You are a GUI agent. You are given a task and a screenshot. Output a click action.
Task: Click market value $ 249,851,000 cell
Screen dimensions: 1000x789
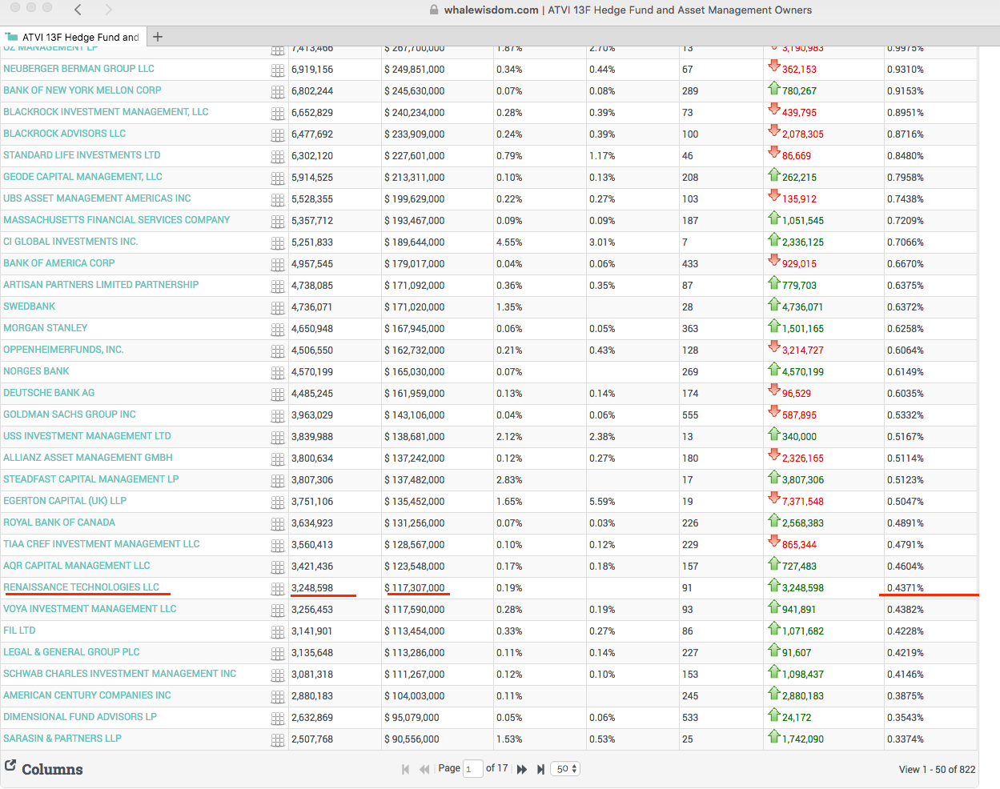(415, 70)
